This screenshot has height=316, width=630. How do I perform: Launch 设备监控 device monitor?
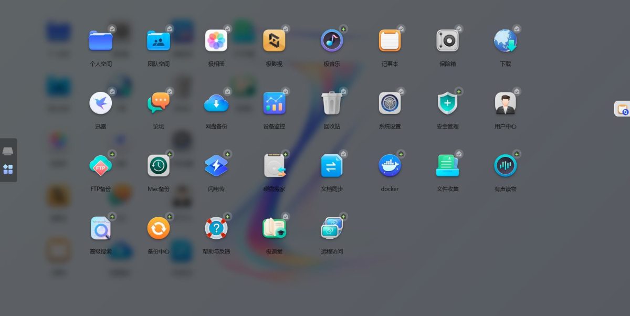tap(274, 103)
